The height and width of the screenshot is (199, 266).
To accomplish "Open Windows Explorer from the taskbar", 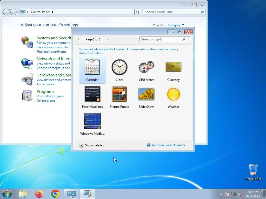I will 23,194.
